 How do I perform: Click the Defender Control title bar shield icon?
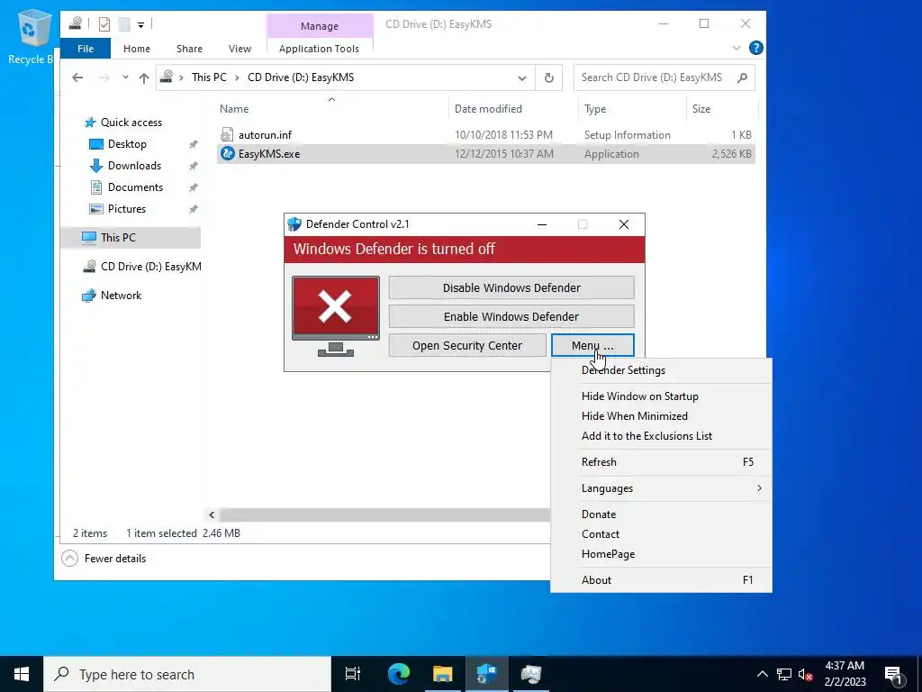click(x=294, y=224)
